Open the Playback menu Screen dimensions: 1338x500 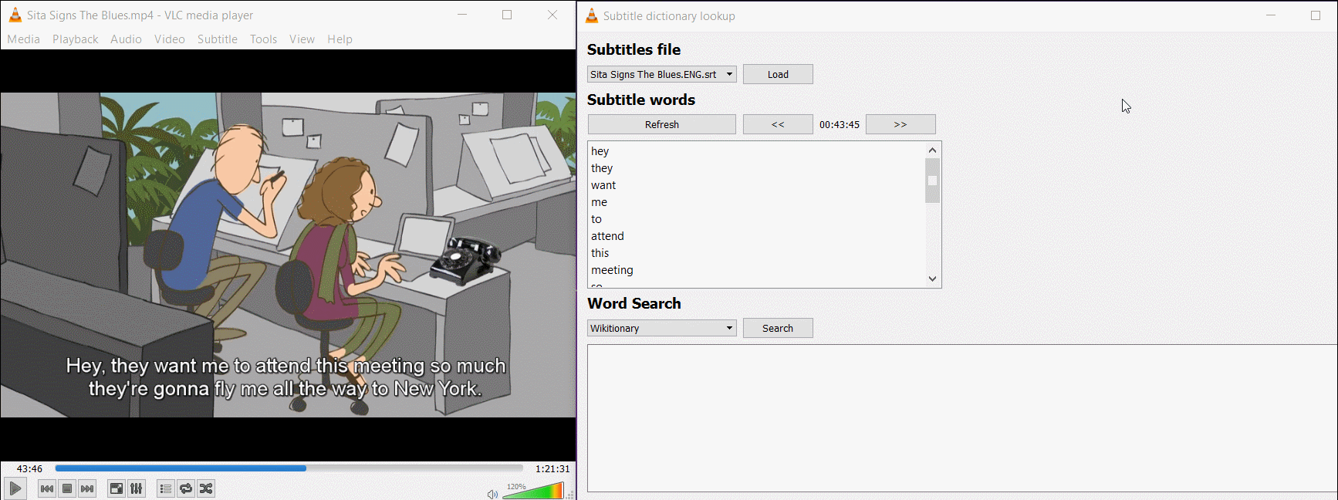[x=76, y=39]
